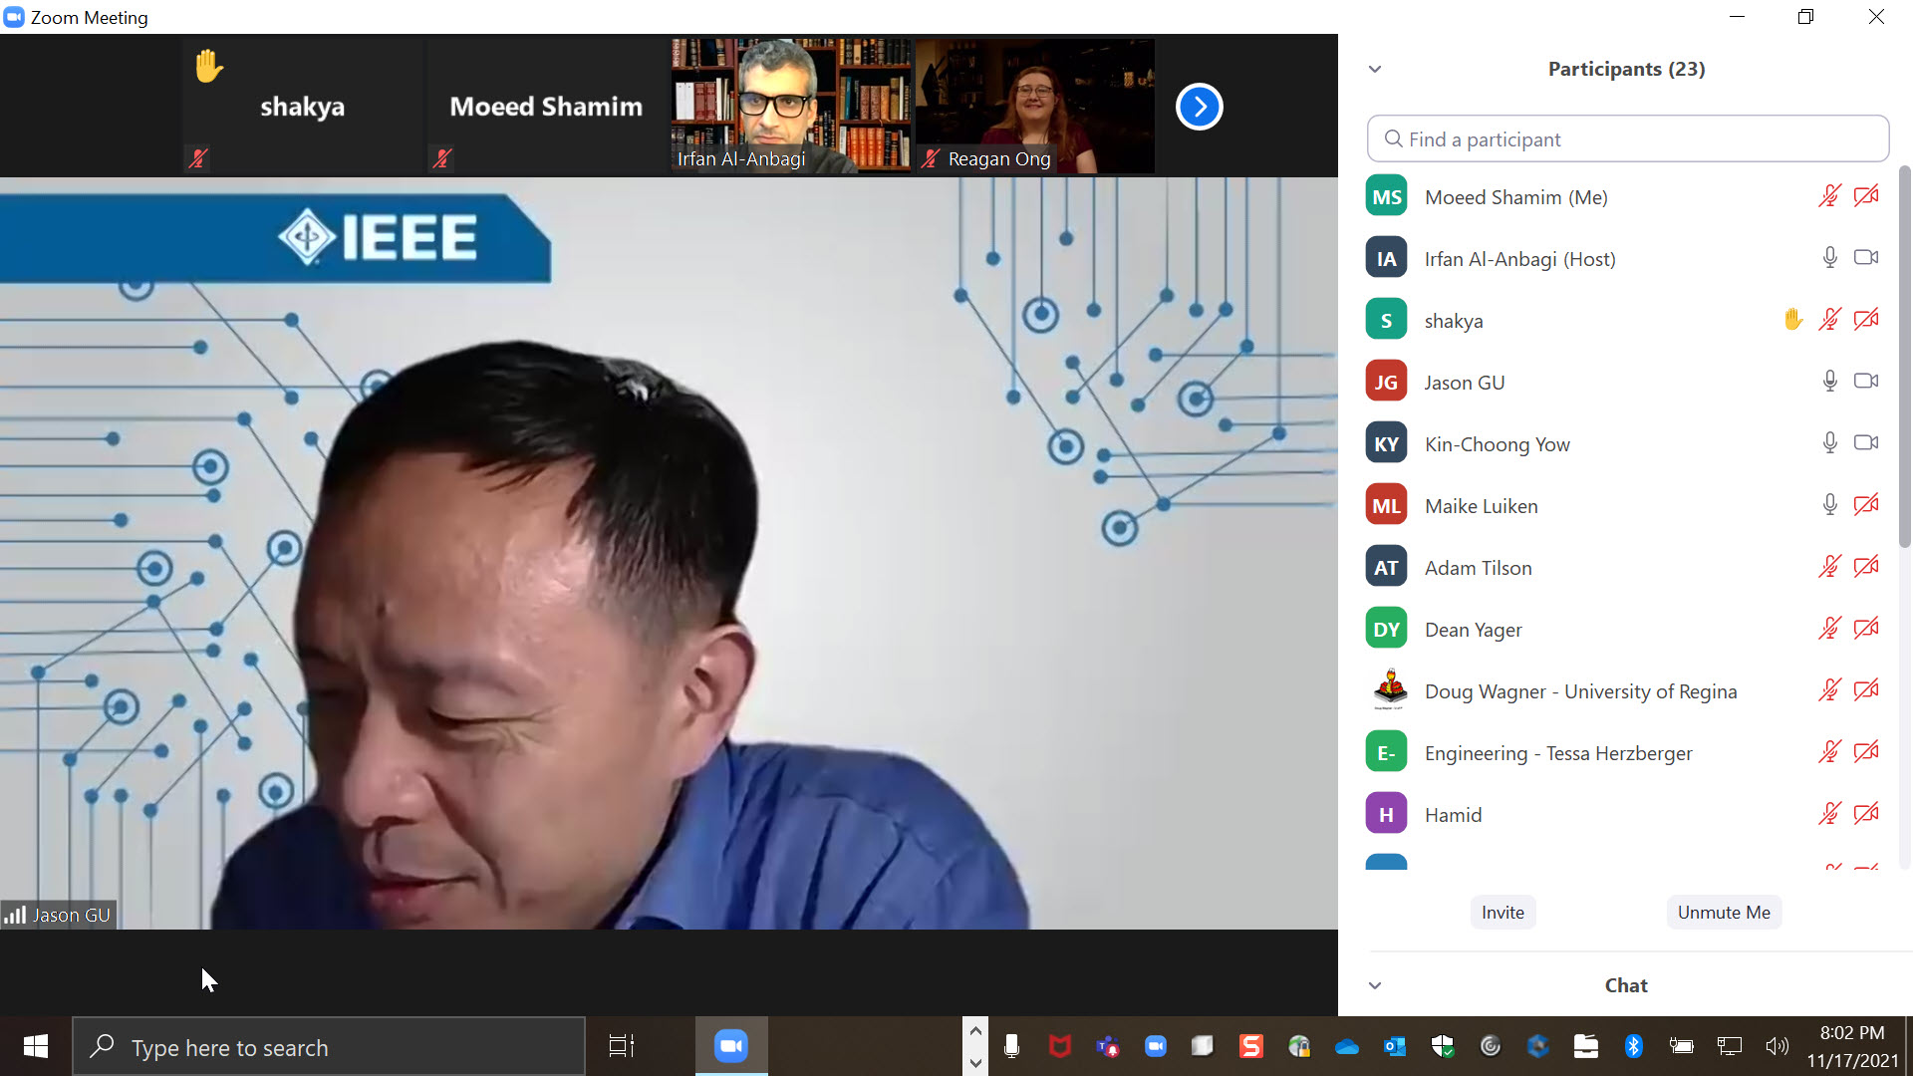Viewport: 1913px width, 1076px height.
Task: Click the Zoom Meeting logo in the title bar
Action: 14,17
